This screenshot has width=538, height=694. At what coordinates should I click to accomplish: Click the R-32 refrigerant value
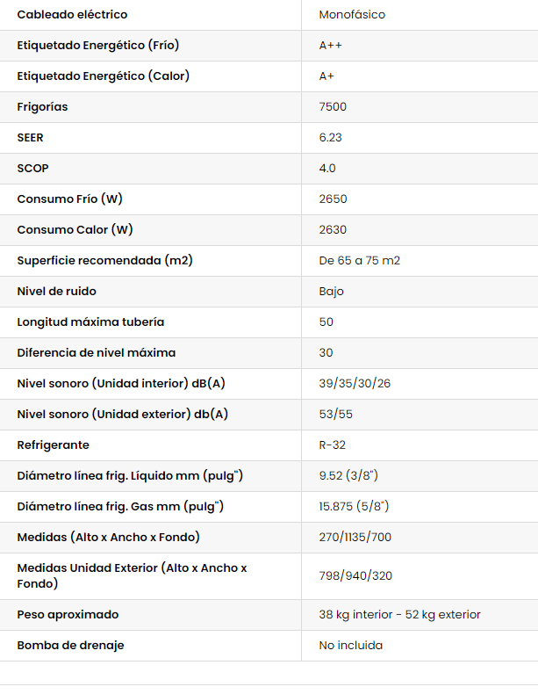click(x=333, y=445)
